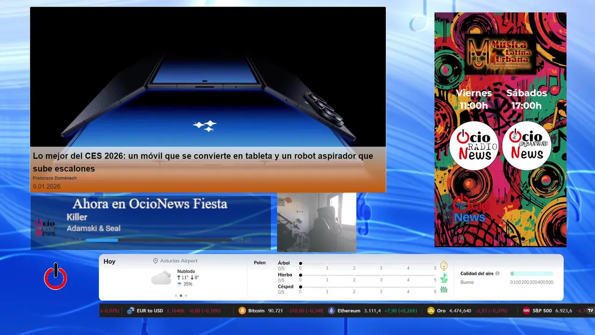Click the Nublado weather condition text
This screenshot has height=335, width=595.
click(x=186, y=271)
